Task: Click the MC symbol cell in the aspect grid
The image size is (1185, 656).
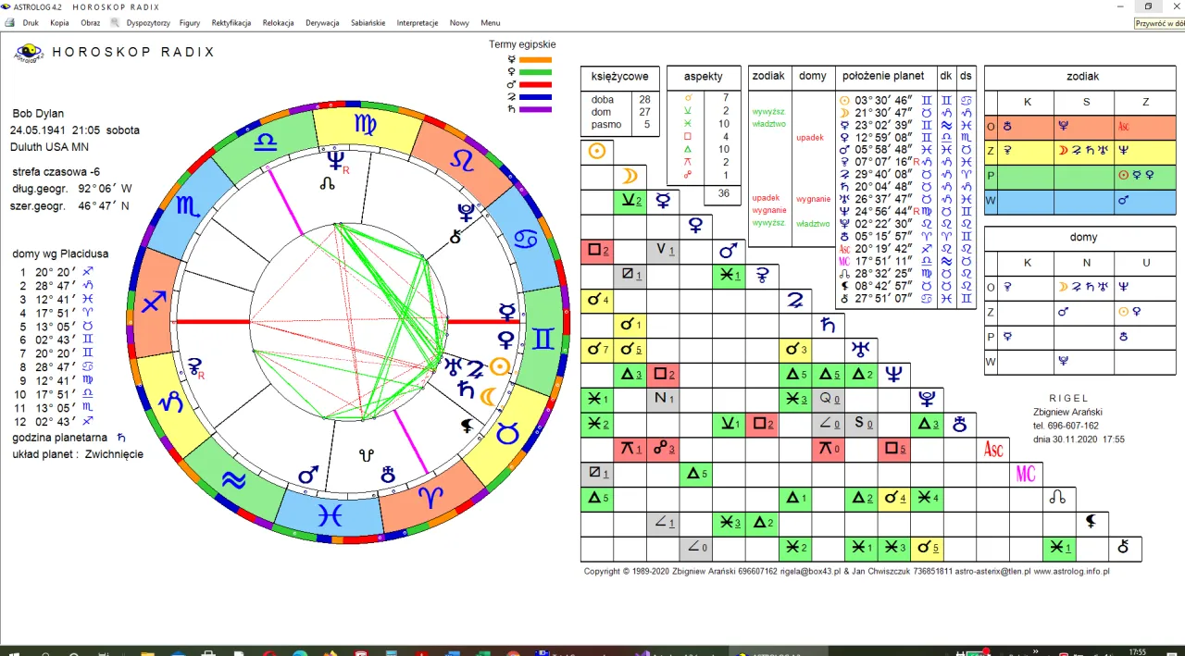Action: point(1025,474)
